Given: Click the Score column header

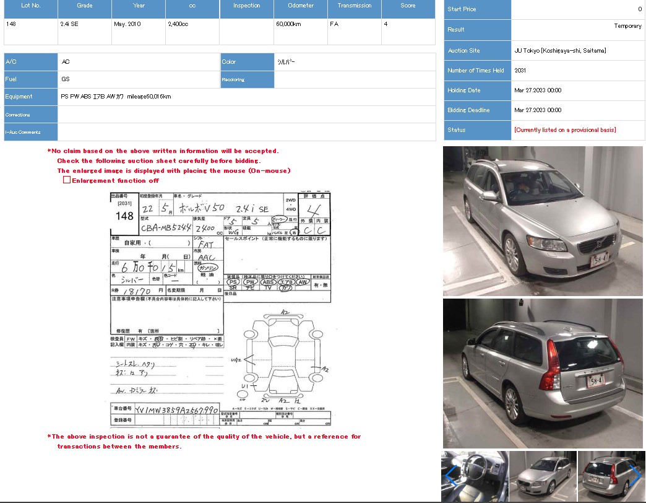Looking at the screenshot, I should point(408,6).
